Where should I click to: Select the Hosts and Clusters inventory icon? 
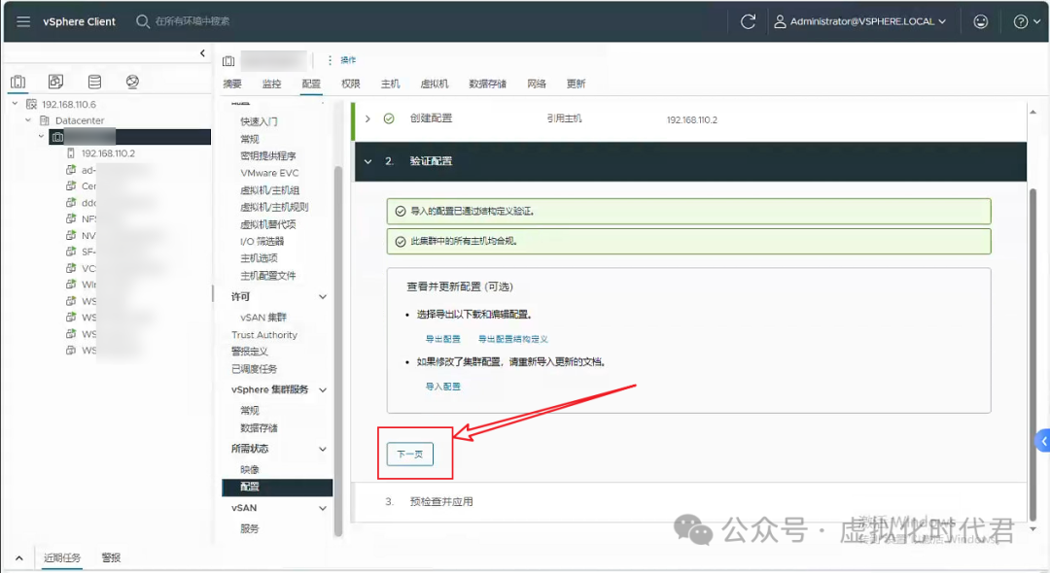pyautogui.click(x=17, y=82)
